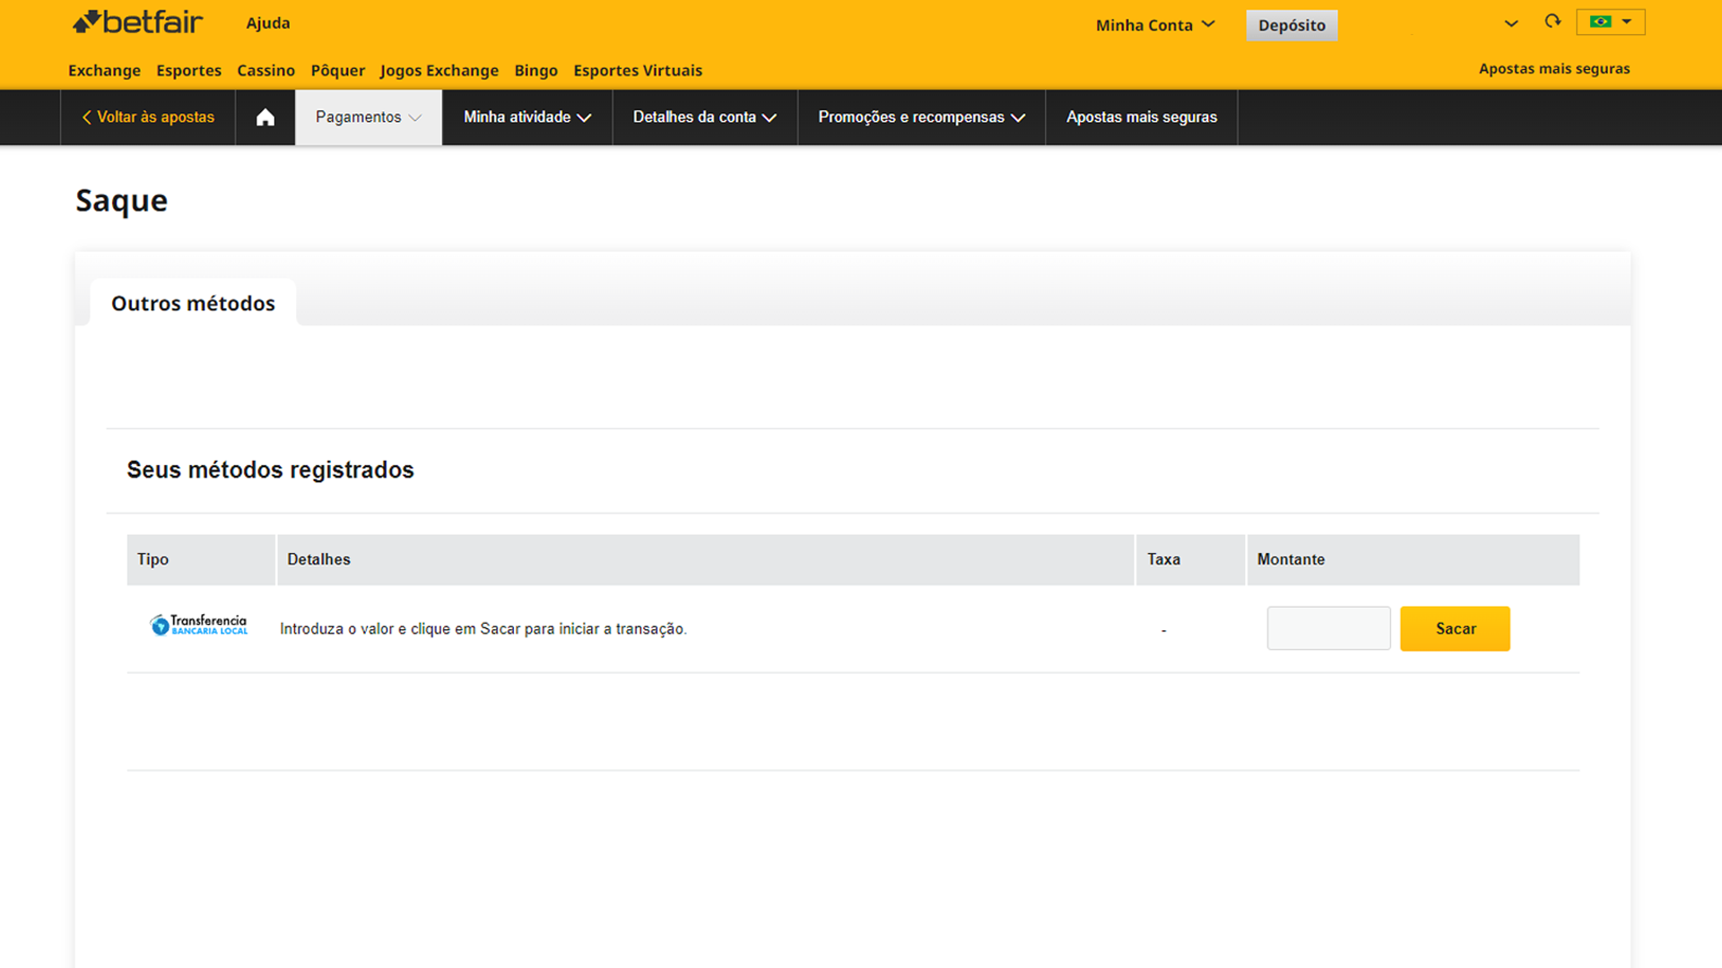Click the 'Introduza o valor e clique em Sacar' text
Image resolution: width=1722 pixels, height=968 pixels.
pos(483,629)
